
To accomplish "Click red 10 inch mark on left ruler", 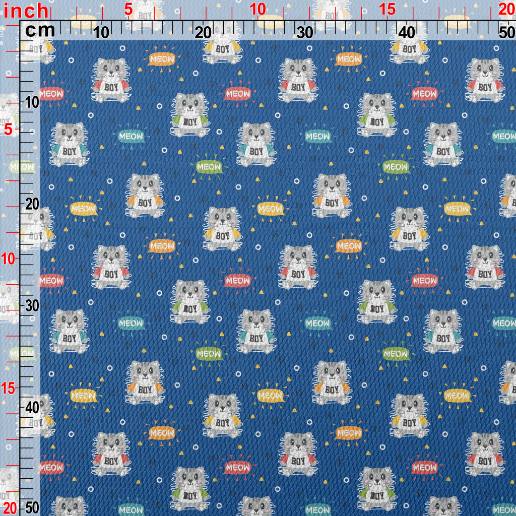I will [x=8, y=259].
